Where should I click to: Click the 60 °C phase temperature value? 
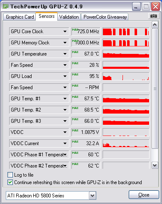[86, 155]
